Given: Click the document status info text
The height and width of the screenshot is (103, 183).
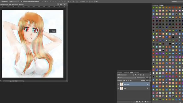Looking at the screenshot, I should [14, 81].
